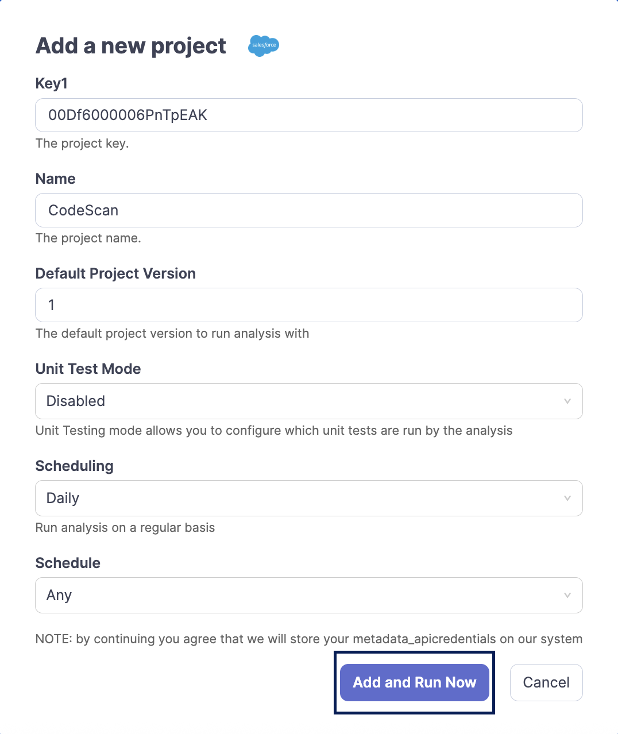Click the 'Schedule' label text
This screenshot has width=618, height=734.
(x=68, y=563)
